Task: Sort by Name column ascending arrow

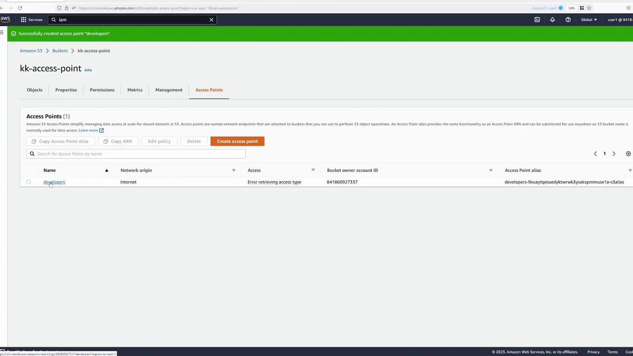Action: pyautogui.click(x=106, y=170)
